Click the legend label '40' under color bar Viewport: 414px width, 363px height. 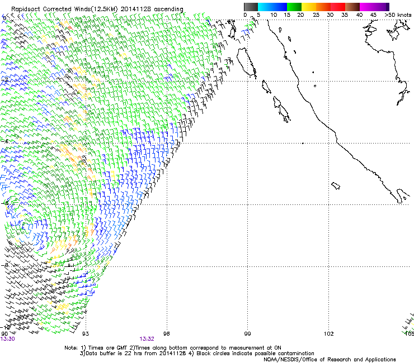pyautogui.click(x=359, y=15)
